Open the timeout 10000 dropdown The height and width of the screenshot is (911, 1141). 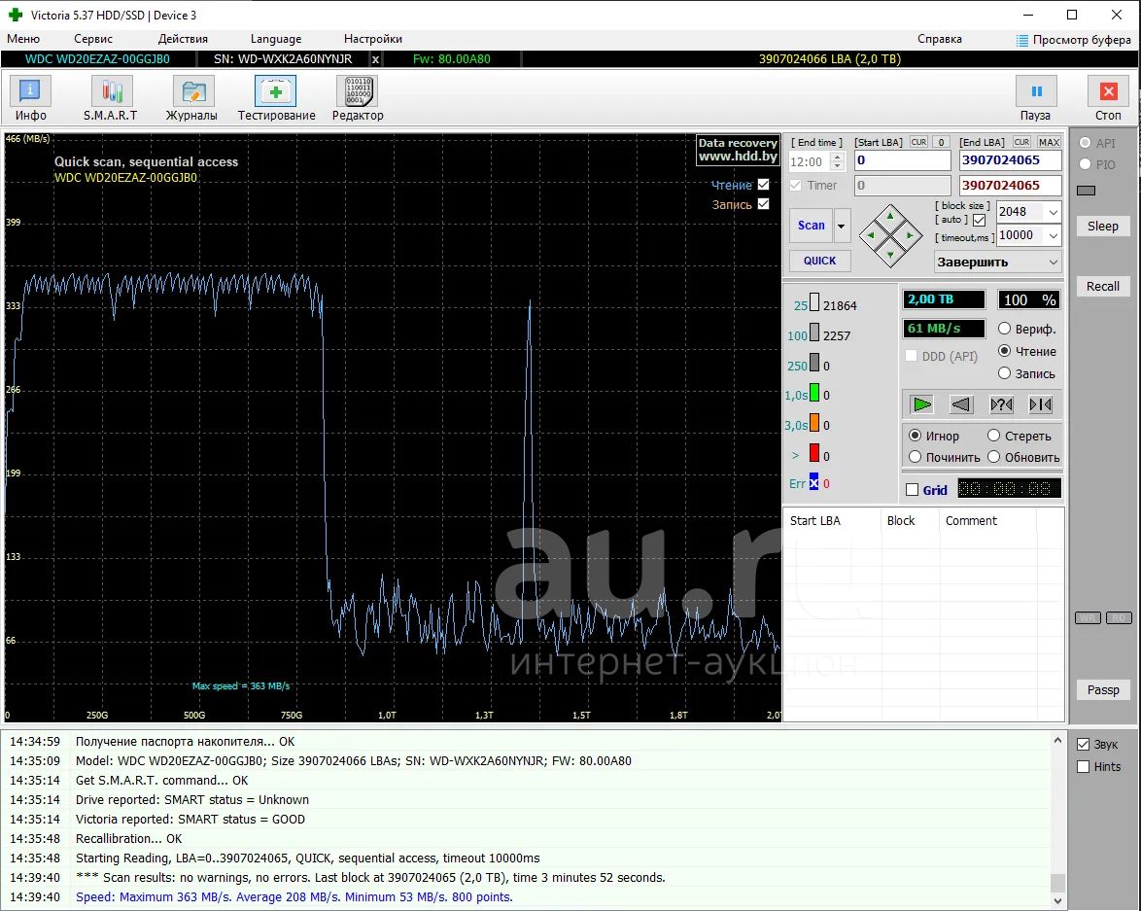point(1053,235)
